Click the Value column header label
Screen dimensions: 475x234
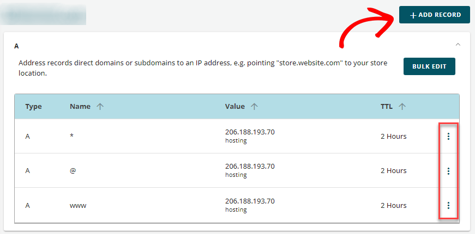235,107
